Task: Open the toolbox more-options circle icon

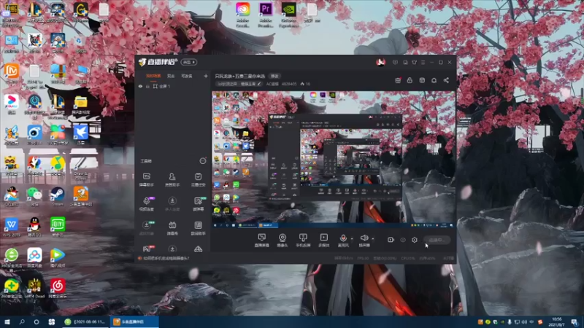Action: tap(203, 161)
